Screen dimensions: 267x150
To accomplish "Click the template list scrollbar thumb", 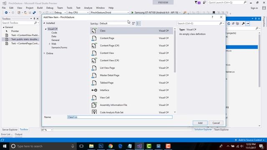I will click(175, 51).
